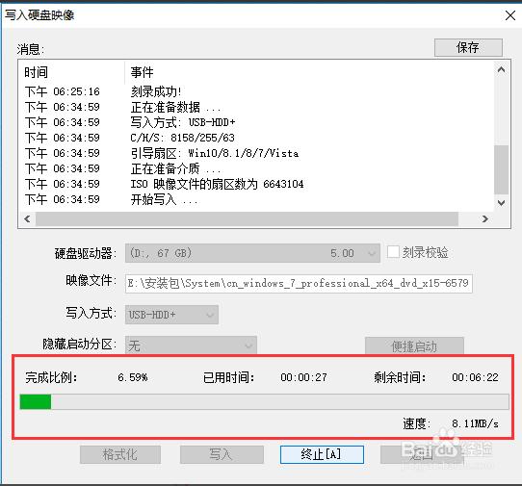Screen dimensions: 522x486
Task: Select the 引导扇区 Win10/8.1/8/7/Vista row
Action: pyautogui.click(x=256, y=153)
